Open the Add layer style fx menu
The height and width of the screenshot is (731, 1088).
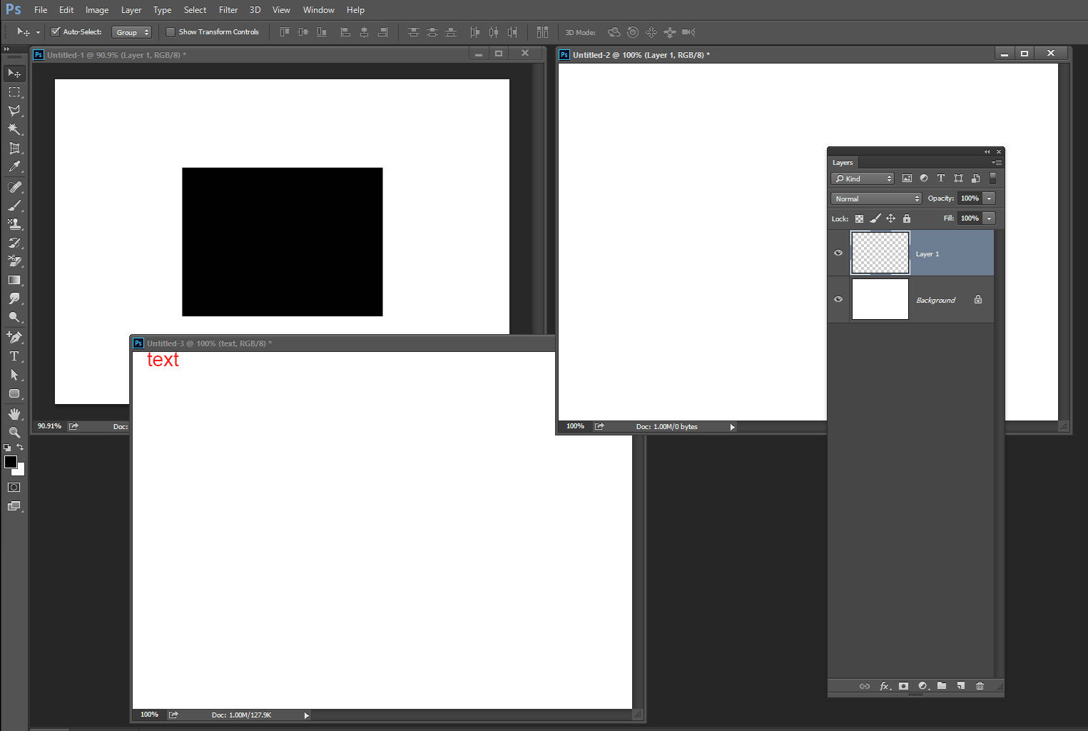point(885,686)
